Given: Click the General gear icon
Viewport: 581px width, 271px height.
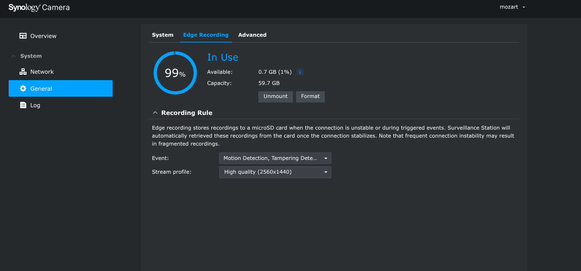Looking at the screenshot, I should 23,88.
